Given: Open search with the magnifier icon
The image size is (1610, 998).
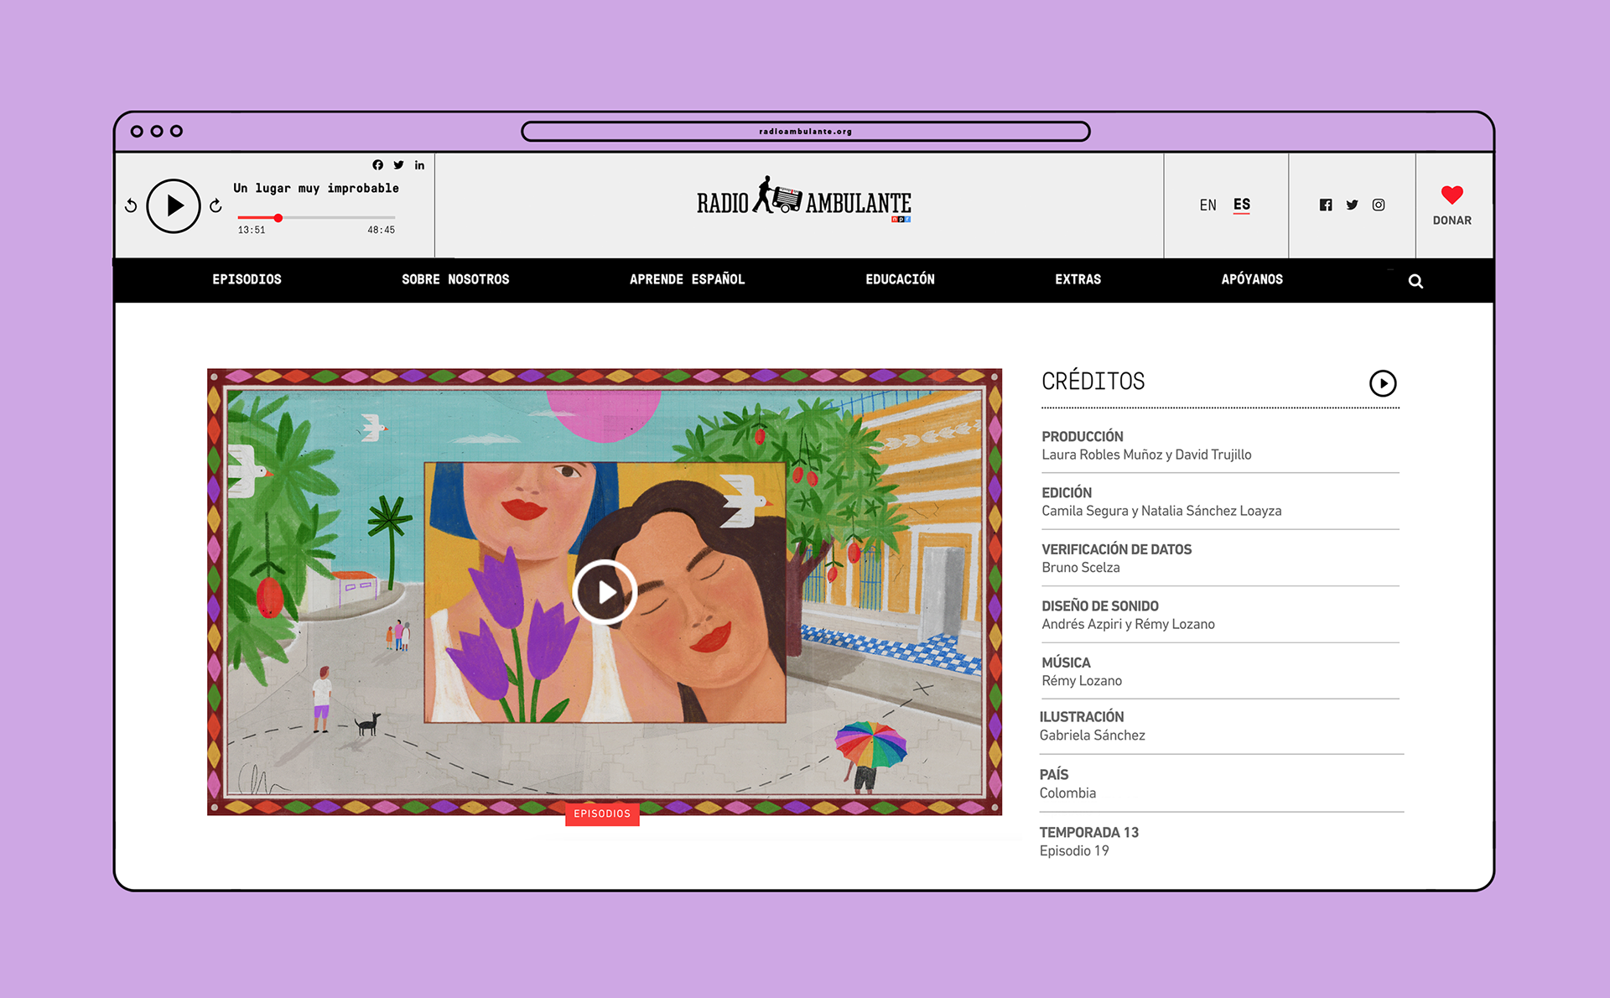Looking at the screenshot, I should click(1415, 281).
